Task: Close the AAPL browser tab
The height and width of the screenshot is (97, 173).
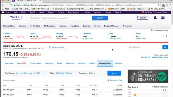Action: [40, 1]
